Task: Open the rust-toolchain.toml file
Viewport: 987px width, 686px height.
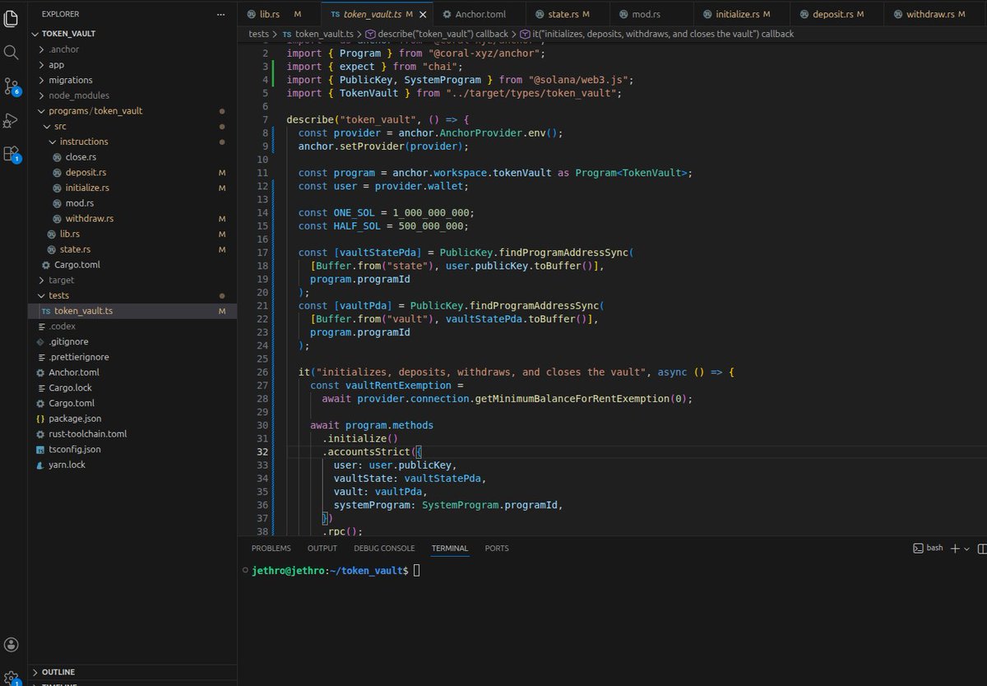Action: tap(132, 433)
